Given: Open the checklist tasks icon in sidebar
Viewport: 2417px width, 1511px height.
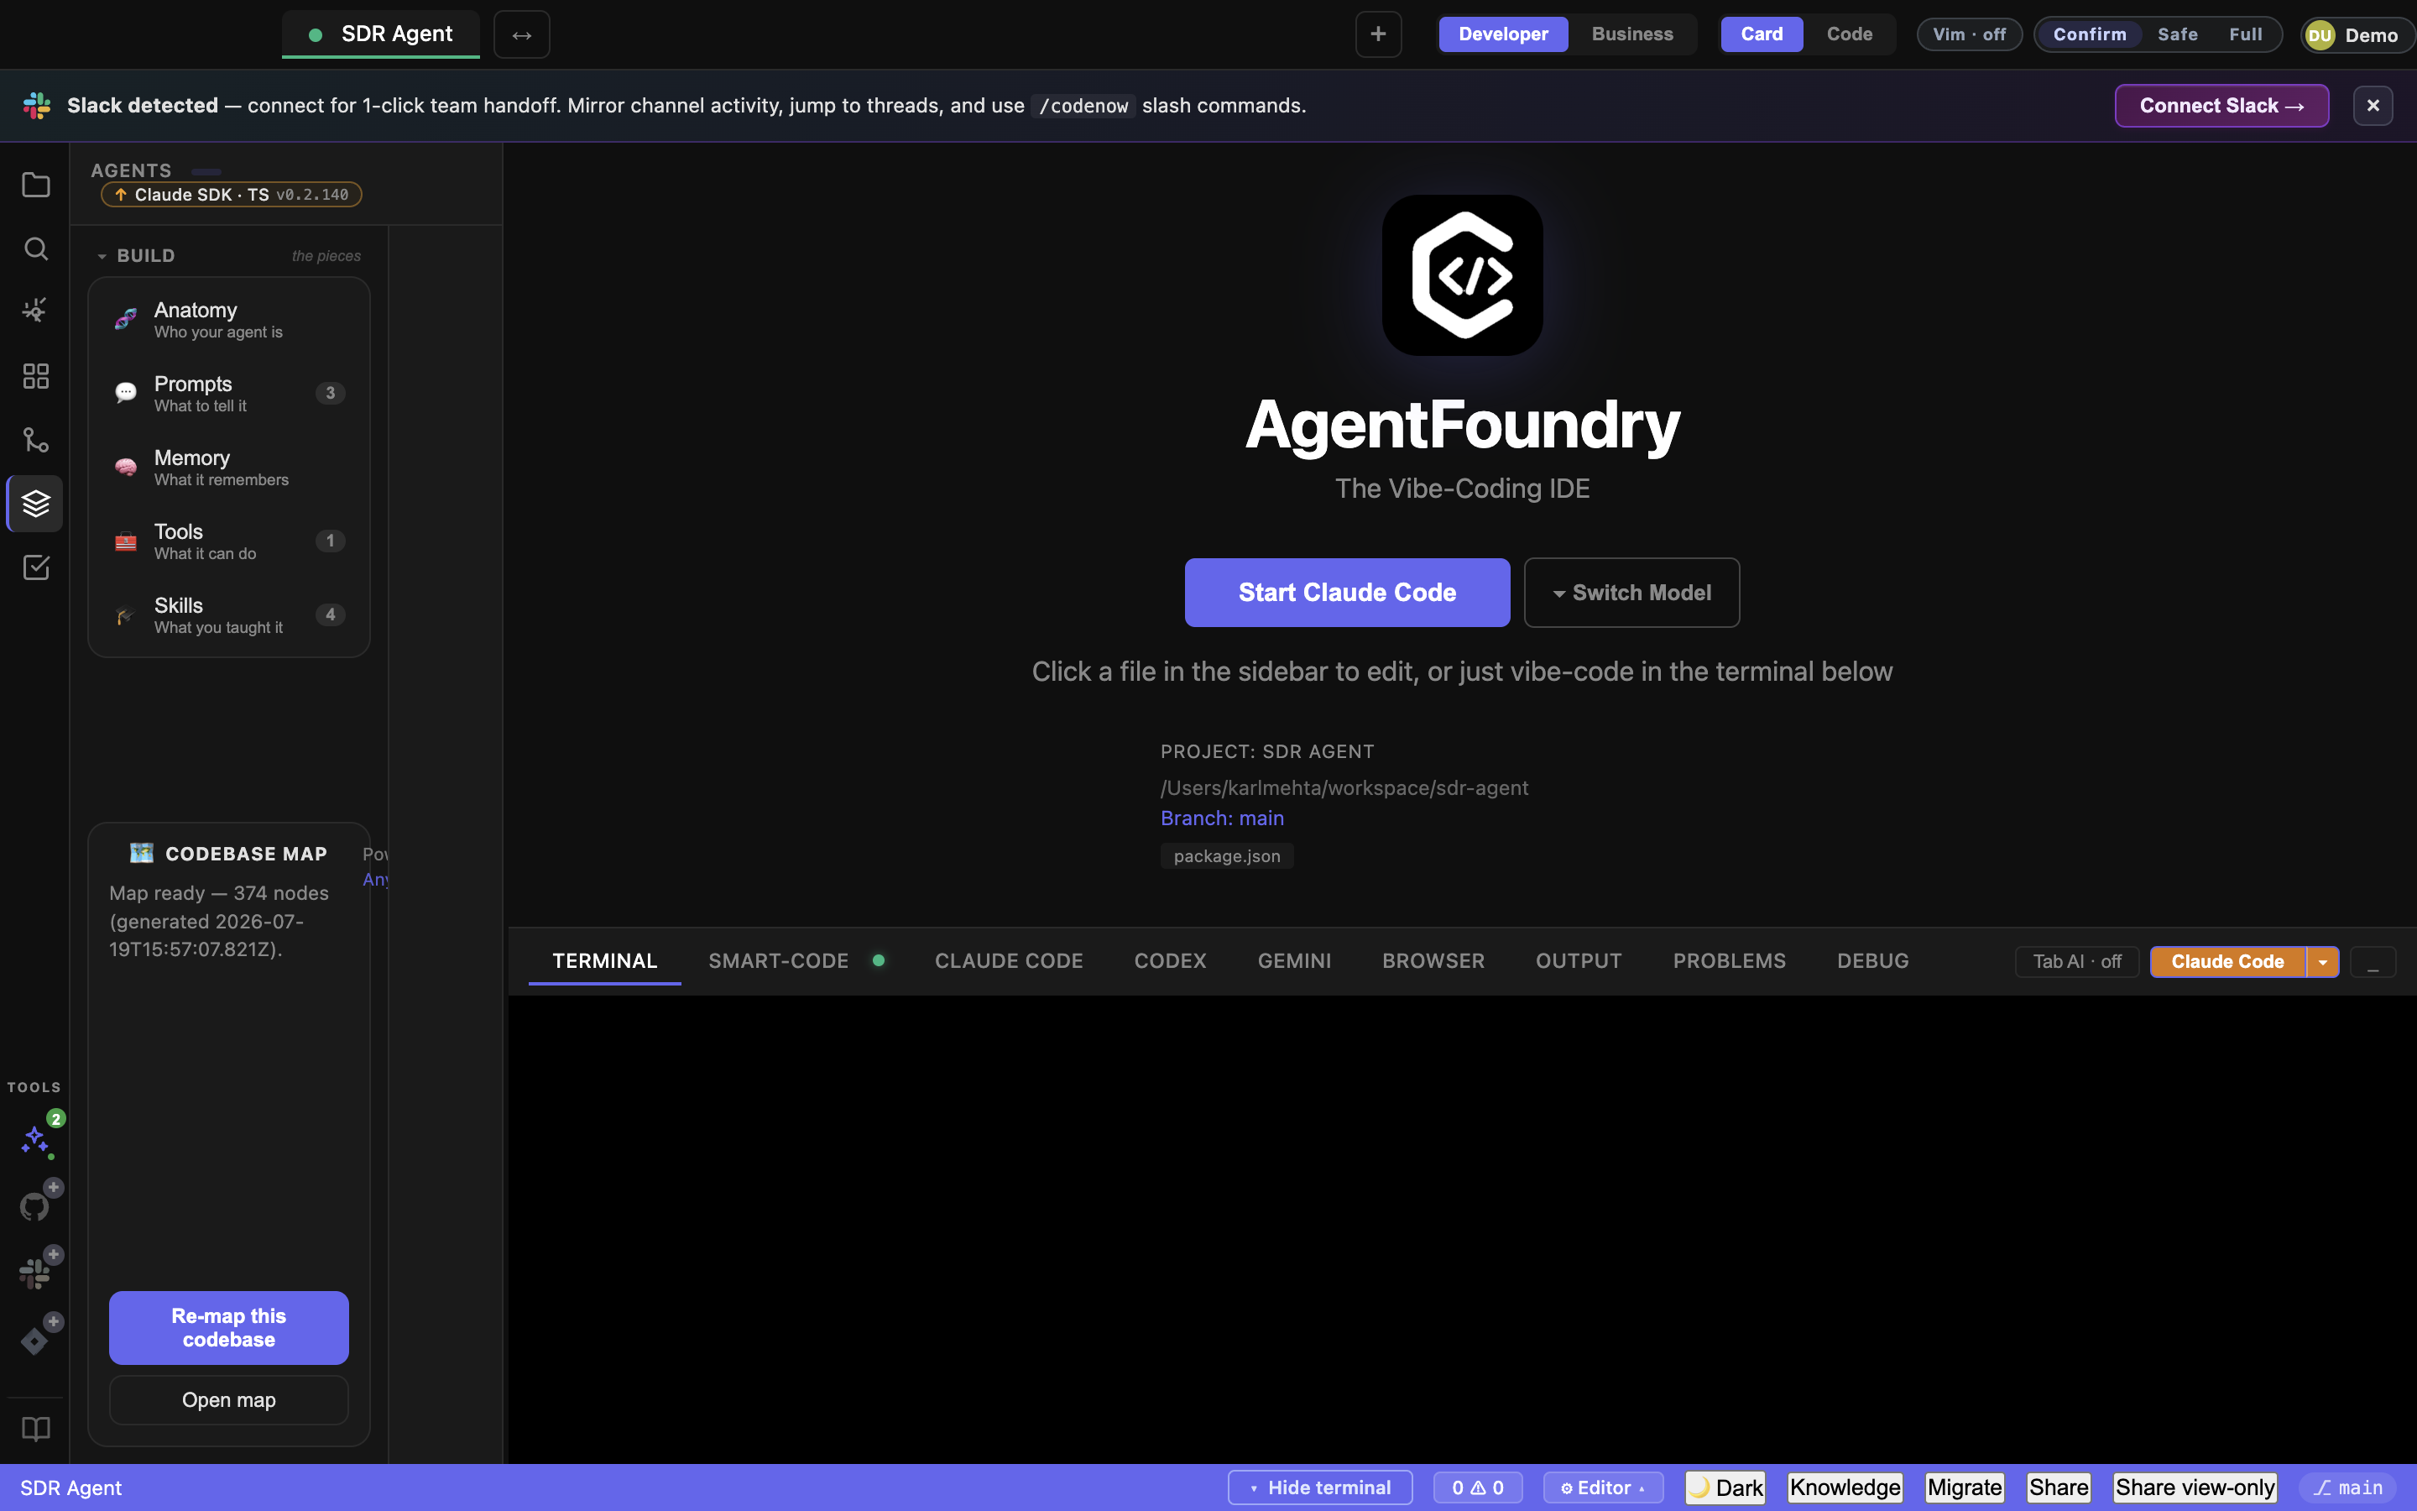Looking at the screenshot, I should [x=36, y=567].
